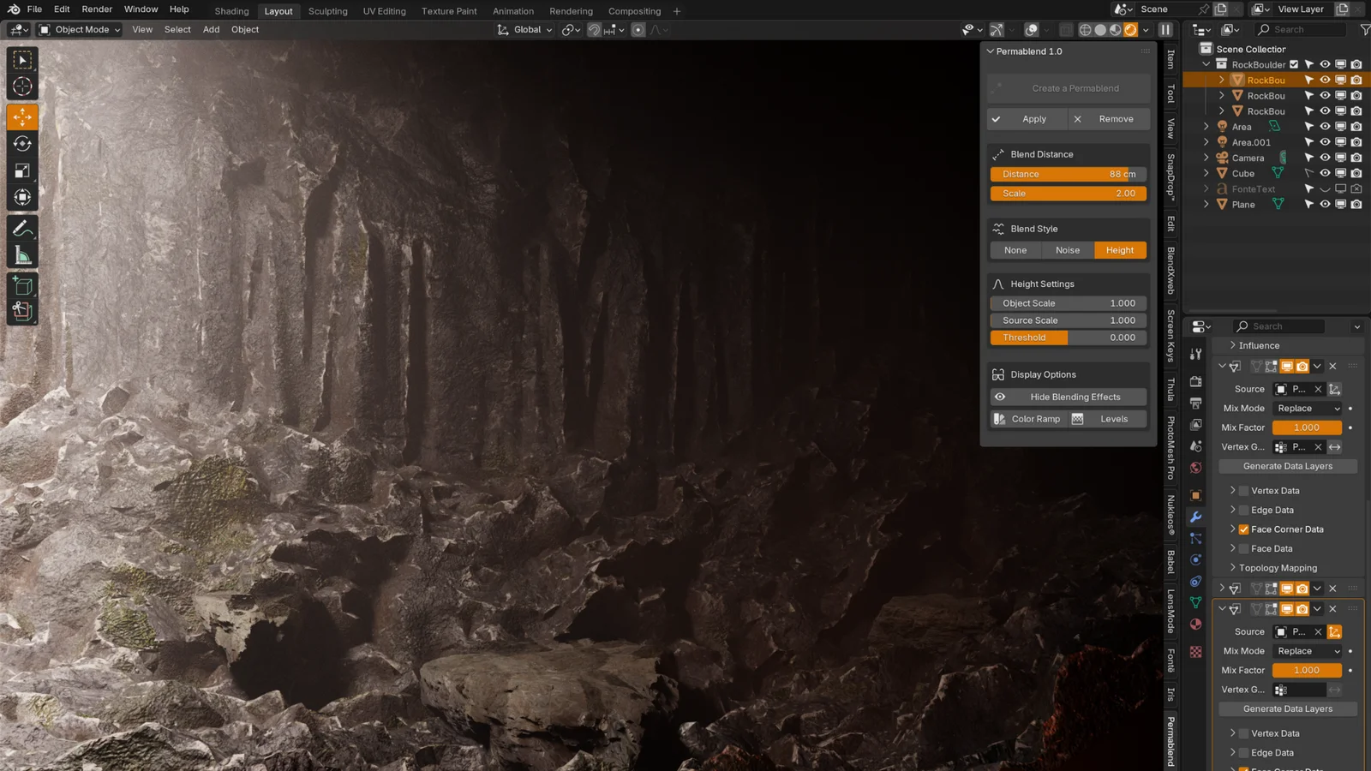Enable the Face Data checkbox
This screenshot has height=771, width=1371.
tap(1243, 548)
